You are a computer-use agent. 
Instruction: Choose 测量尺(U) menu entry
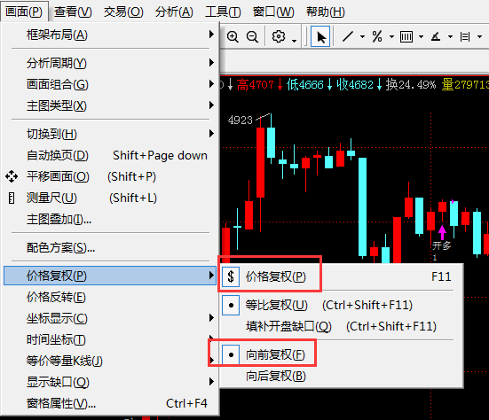tap(110, 198)
